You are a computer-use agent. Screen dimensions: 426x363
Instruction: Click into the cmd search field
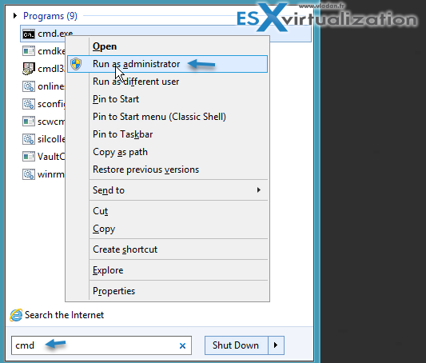coord(102,345)
